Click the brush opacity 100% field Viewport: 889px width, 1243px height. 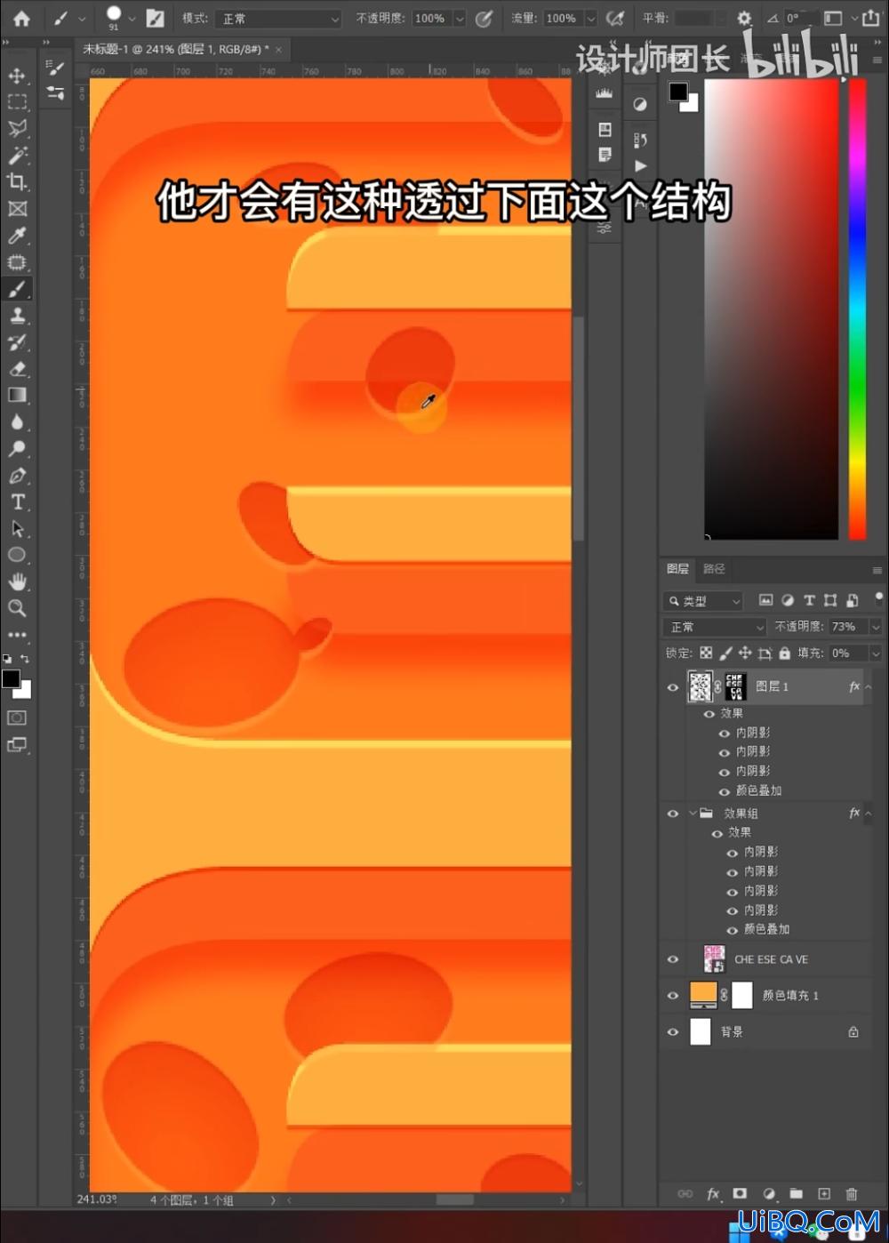(430, 18)
